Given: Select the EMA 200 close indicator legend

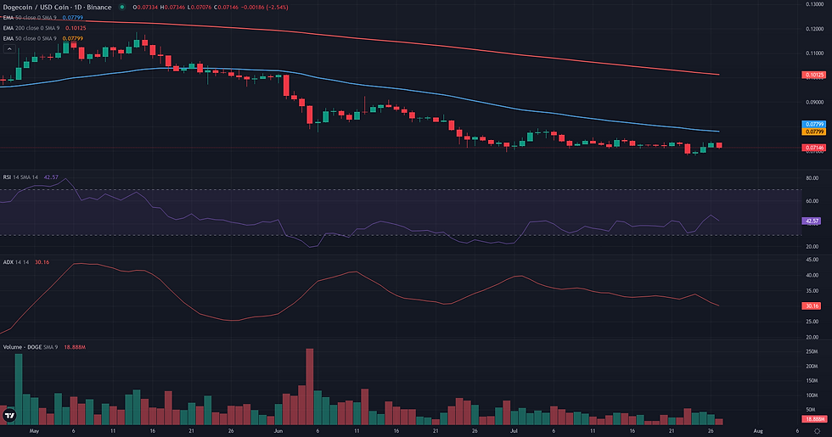Looking at the screenshot, I should pos(44,27).
